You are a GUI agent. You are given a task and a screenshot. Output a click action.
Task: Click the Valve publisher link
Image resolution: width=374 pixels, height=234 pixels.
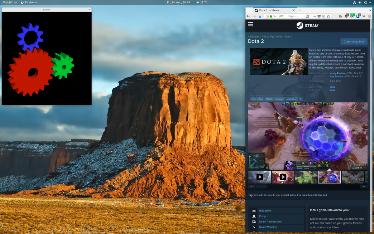(332, 90)
